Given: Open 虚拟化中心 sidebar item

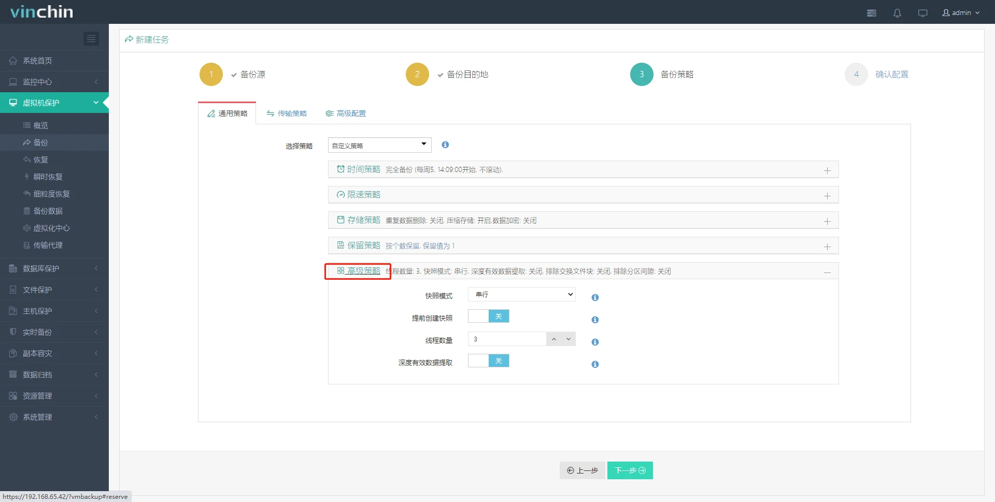Looking at the screenshot, I should (54, 228).
